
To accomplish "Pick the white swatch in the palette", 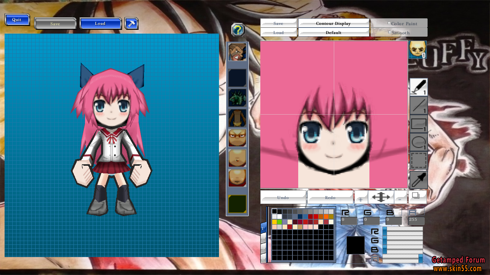I will pyautogui.click(x=279, y=217).
